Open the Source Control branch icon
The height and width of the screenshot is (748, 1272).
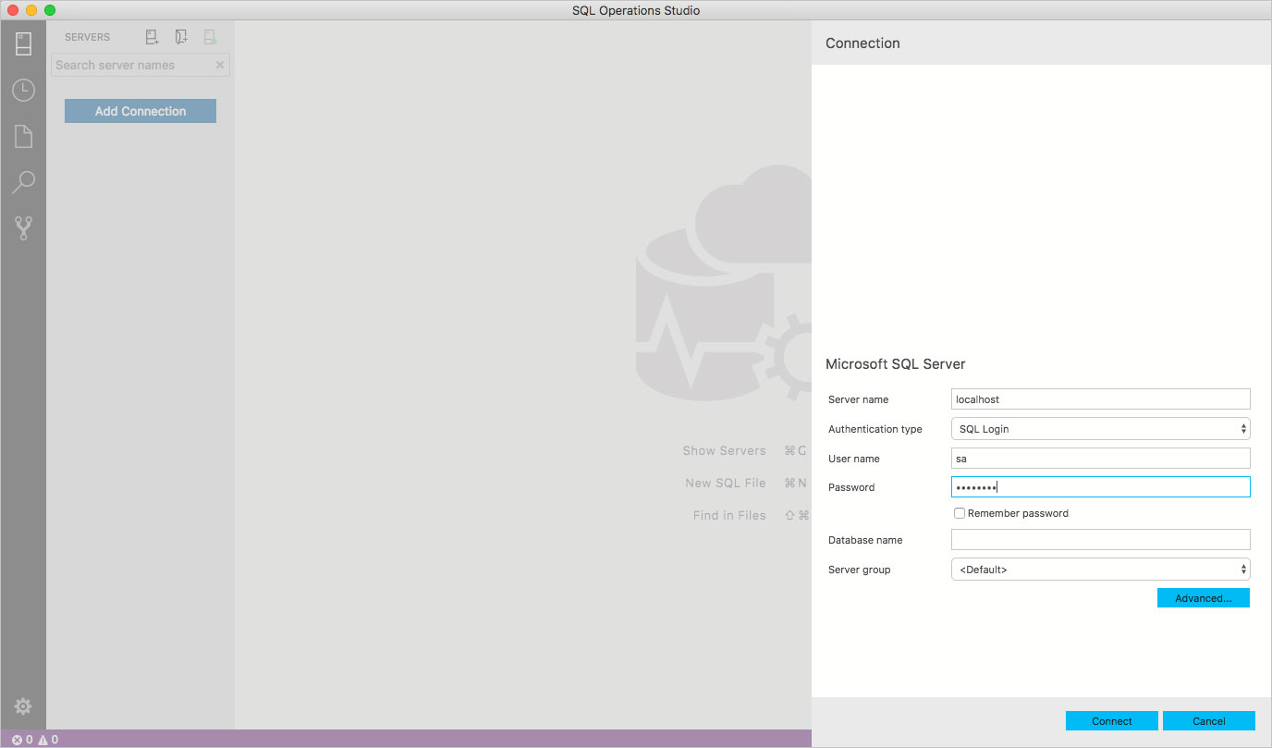pos(23,228)
